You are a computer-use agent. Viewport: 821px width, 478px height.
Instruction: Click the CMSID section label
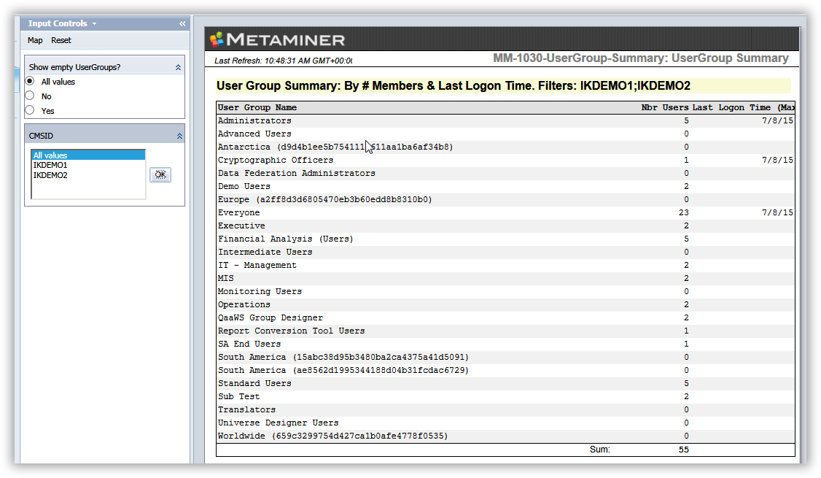click(41, 136)
